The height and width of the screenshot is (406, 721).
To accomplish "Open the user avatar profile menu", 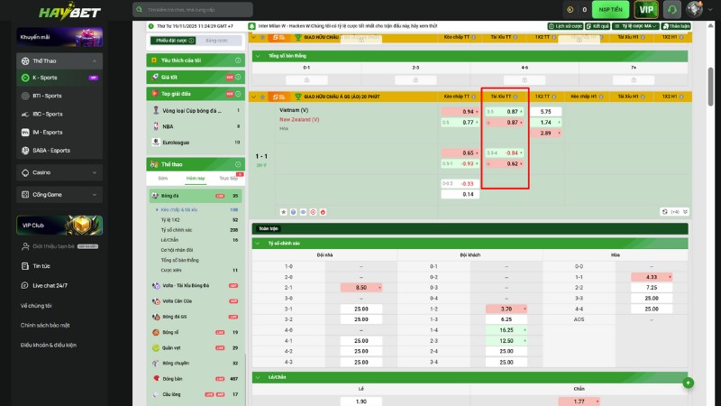I will pos(695,9).
